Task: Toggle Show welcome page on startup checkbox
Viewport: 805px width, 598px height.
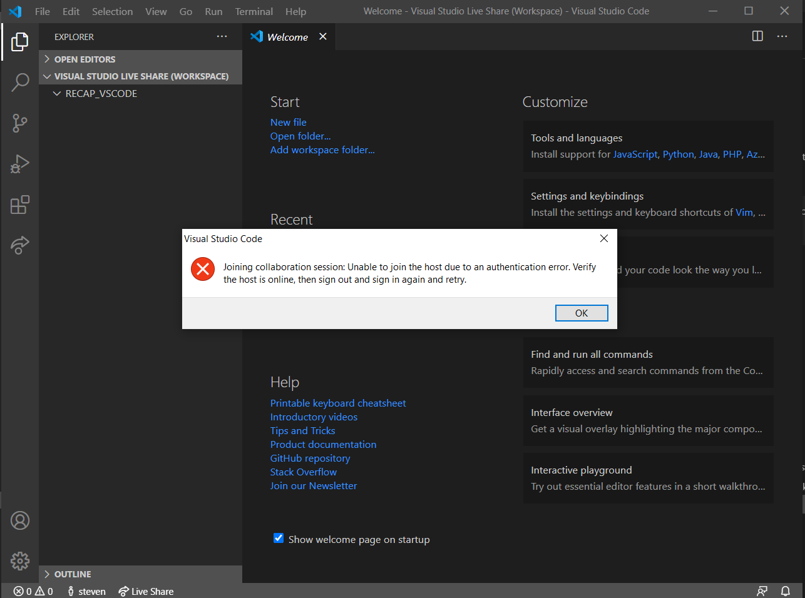Action: [x=279, y=538]
